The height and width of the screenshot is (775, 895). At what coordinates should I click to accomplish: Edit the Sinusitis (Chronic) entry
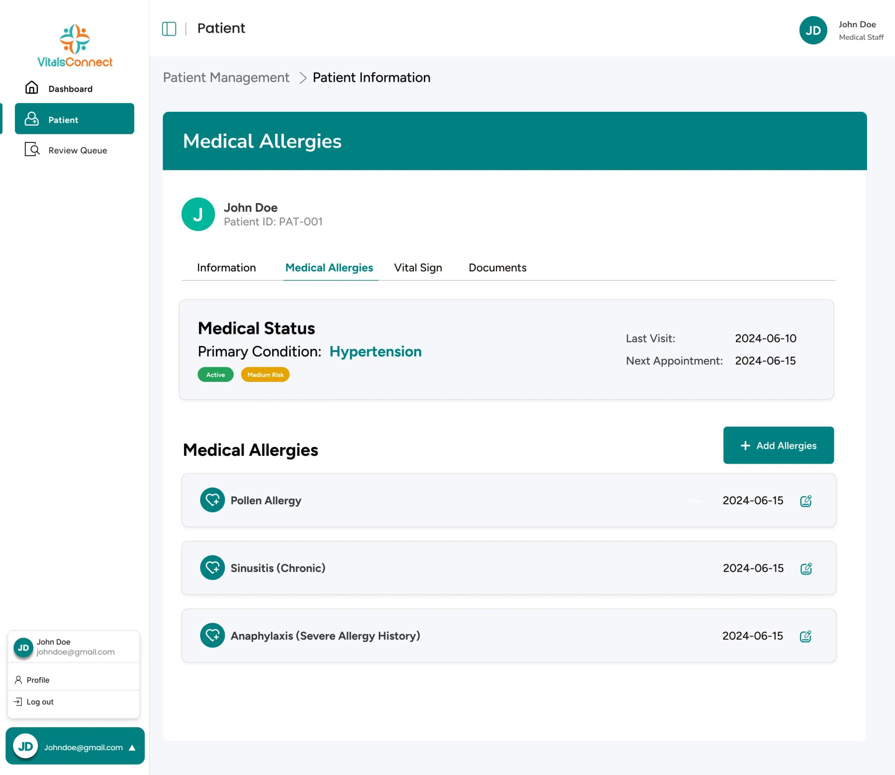pos(806,568)
